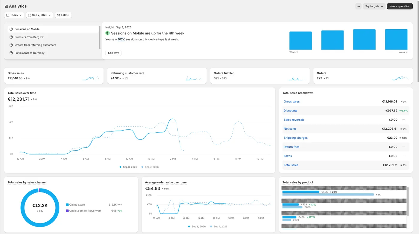Open the Shipping charges link

[x=296, y=138]
